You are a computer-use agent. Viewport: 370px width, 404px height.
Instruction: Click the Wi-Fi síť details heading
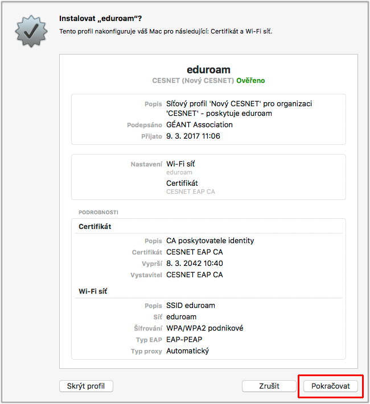pos(93,291)
